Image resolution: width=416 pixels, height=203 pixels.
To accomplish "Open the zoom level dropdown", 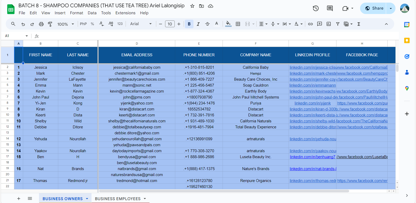I will 66,24.
